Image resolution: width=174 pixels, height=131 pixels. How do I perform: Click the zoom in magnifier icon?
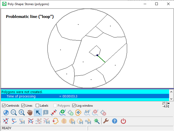click(22, 113)
